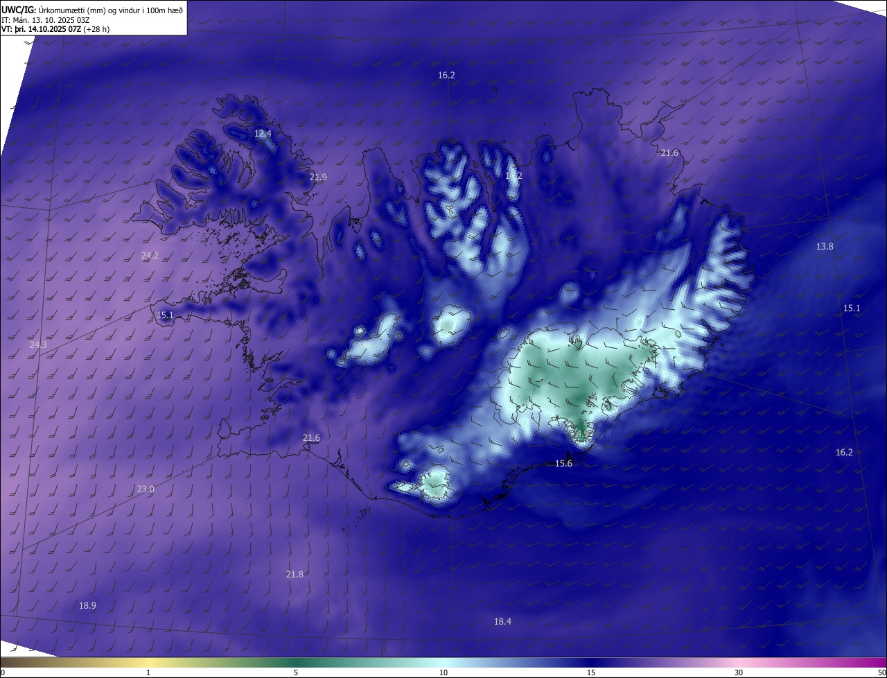The image size is (887, 678).
Task: Click the colorbar tick labelled 1
Action: 148,672
